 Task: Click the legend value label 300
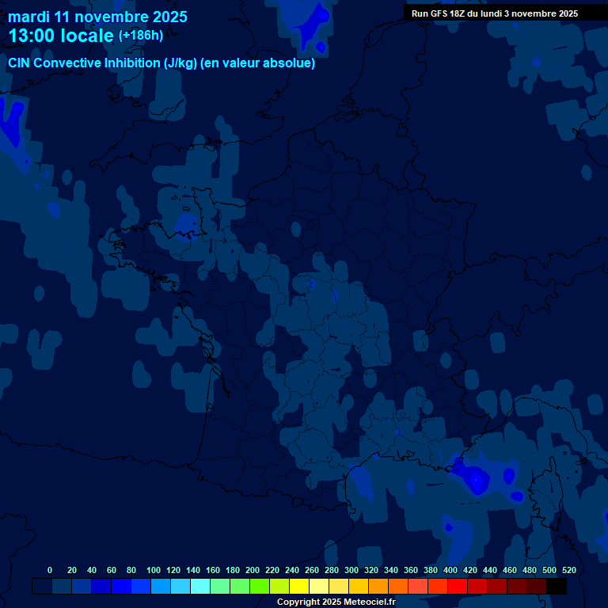[351, 570]
